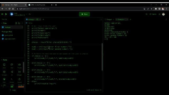The height and width of the screenshot is (95, 169).
Task: Open Output tab dropdown arrow
Action: (113, 19)
